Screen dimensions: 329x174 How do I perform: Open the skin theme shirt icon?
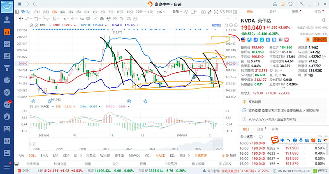click(x=290, y=4)
